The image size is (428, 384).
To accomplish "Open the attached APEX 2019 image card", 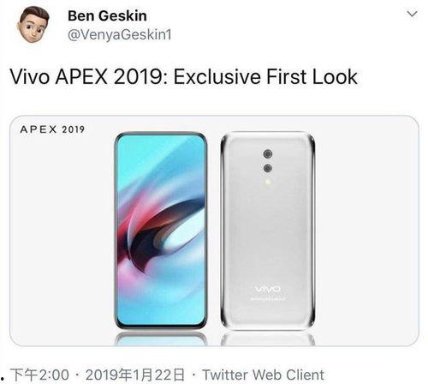I will [x=214, y=231].
